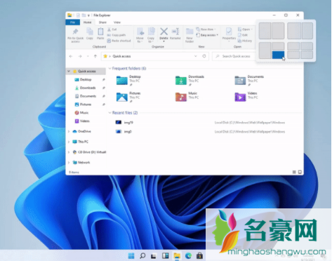Screen dimensions: 332x261
Task: Collapse the Recent files section
Action: (x=109, y=113)
